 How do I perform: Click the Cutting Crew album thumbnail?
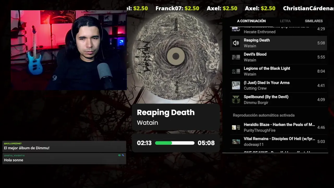pos(236,85)
